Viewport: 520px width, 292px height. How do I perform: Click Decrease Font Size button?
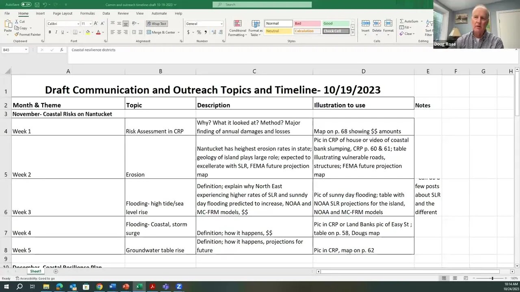pos(102,24)
